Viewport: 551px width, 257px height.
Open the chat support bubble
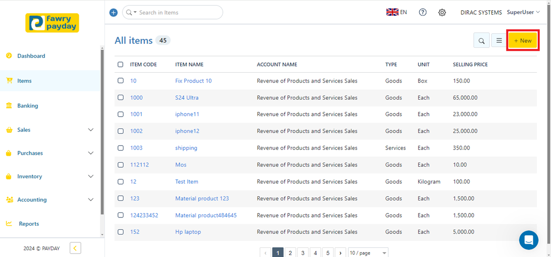coord(528,240)
